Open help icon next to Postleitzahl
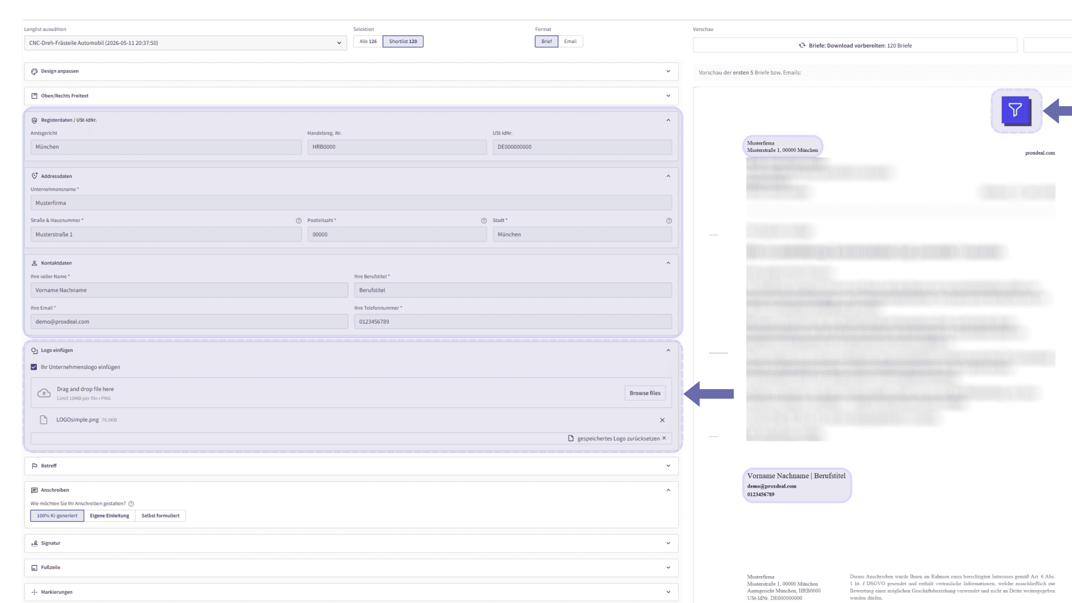Screen dimensions: 1072x603 coord(484,221)
